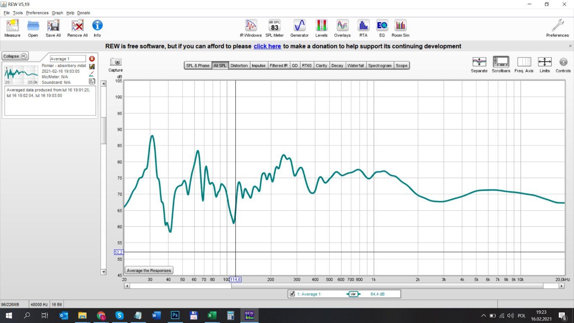Click the 64,4 dB legend value

click(x=378, y=294)
